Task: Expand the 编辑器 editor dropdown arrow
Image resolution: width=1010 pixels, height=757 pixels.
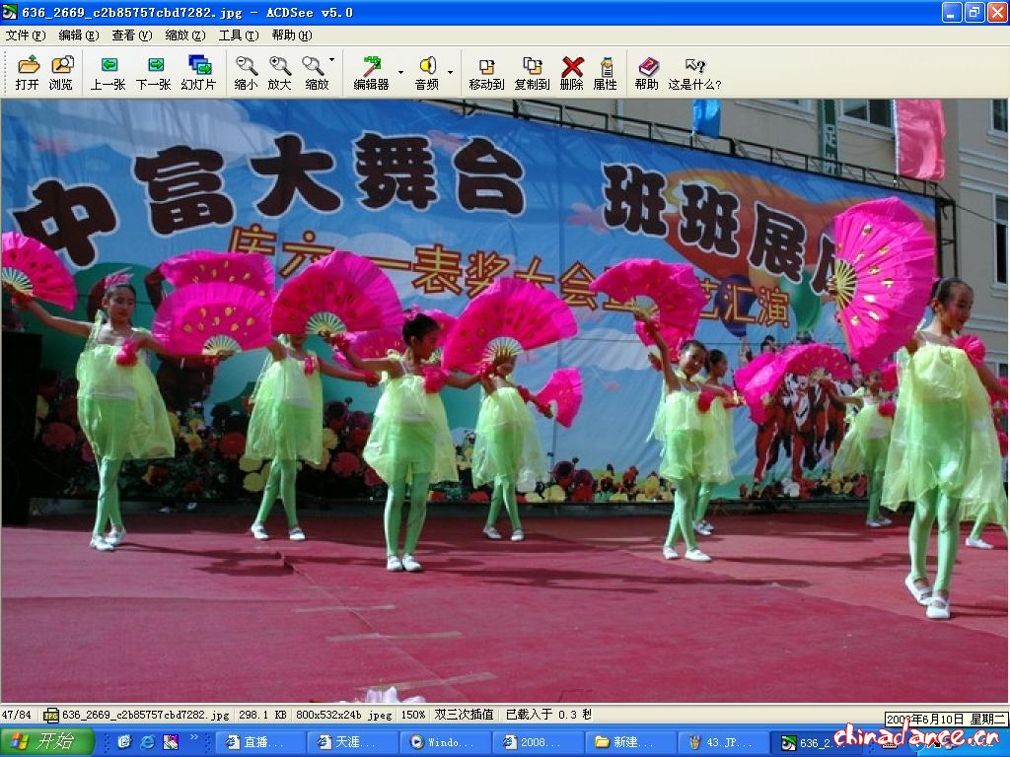Action: point(400,73)
